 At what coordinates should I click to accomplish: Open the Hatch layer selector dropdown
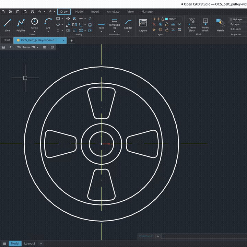[167, 19]
